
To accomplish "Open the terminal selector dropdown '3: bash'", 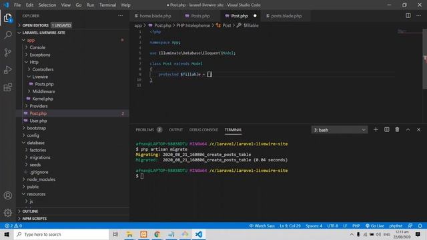I will [x=340, y=130].
